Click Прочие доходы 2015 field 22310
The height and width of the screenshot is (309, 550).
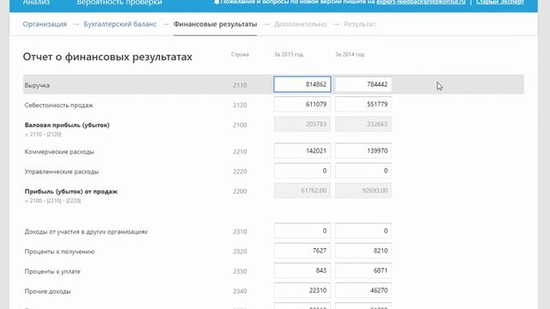(302, 291)
